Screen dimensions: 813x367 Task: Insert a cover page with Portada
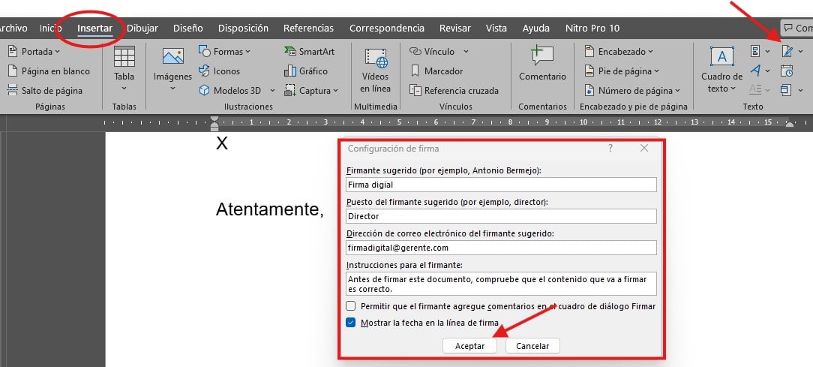34,51
